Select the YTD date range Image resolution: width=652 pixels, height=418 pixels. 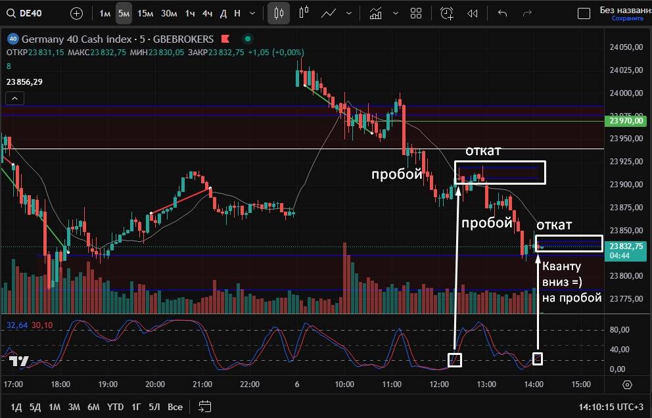(x=116, y=407)
